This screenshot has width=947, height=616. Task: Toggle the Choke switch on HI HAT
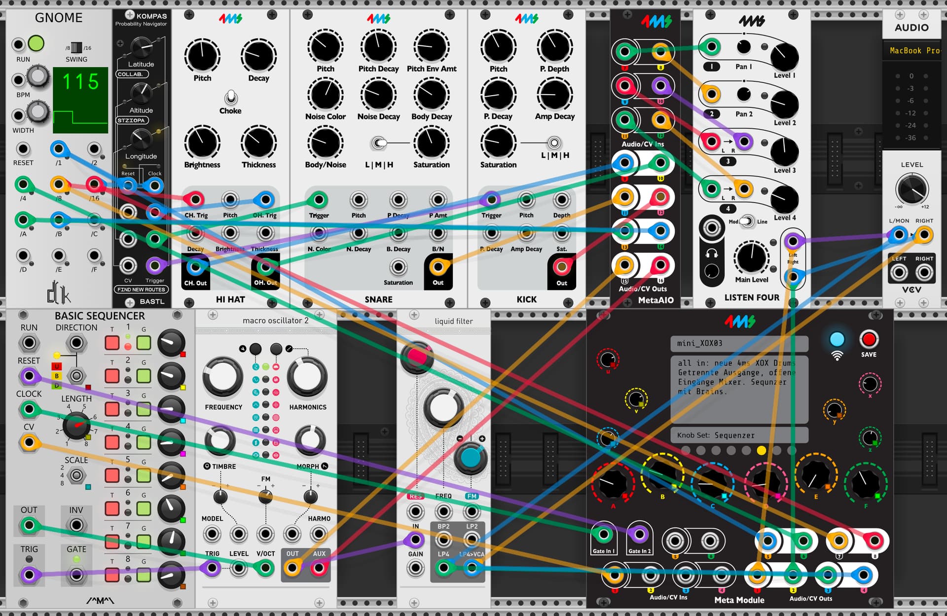point(230,98)
